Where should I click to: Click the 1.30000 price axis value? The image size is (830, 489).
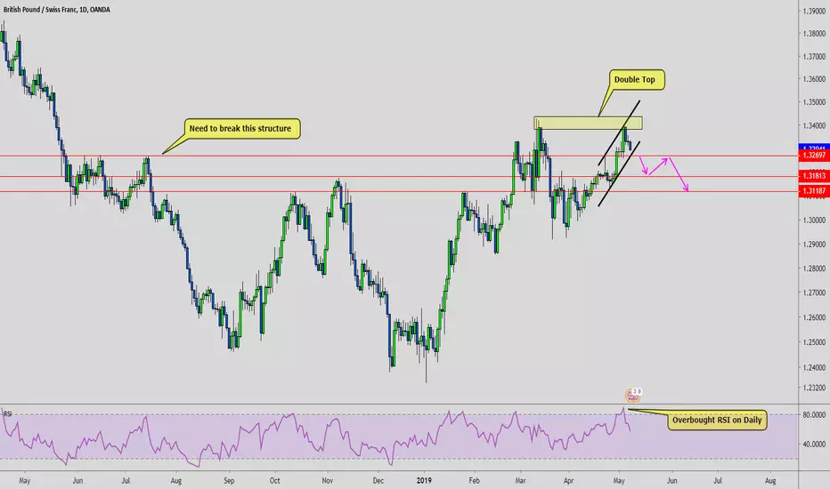[814, 220]
